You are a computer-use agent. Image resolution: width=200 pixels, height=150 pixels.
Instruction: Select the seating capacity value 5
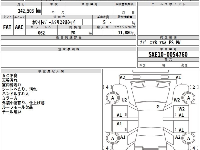coord(104,22)
